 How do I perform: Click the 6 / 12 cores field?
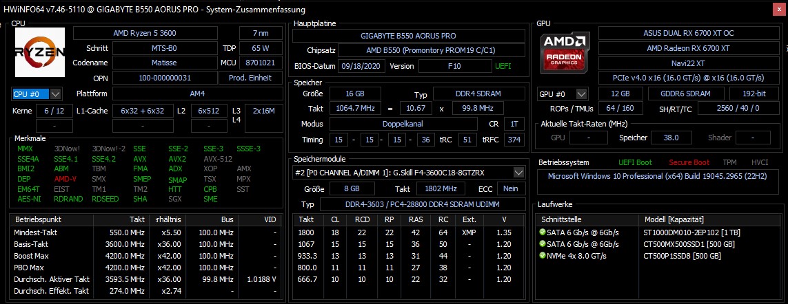coord(54,111)
